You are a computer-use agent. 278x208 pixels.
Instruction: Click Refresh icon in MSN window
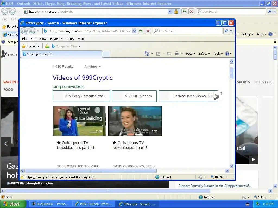tap(184, 11)
